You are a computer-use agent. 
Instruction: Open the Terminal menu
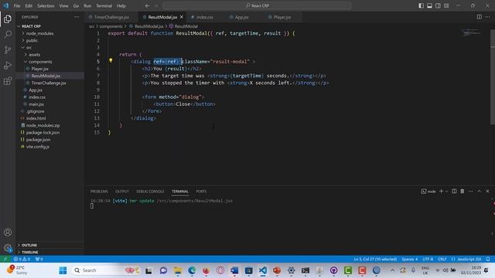tap(104, 5)
